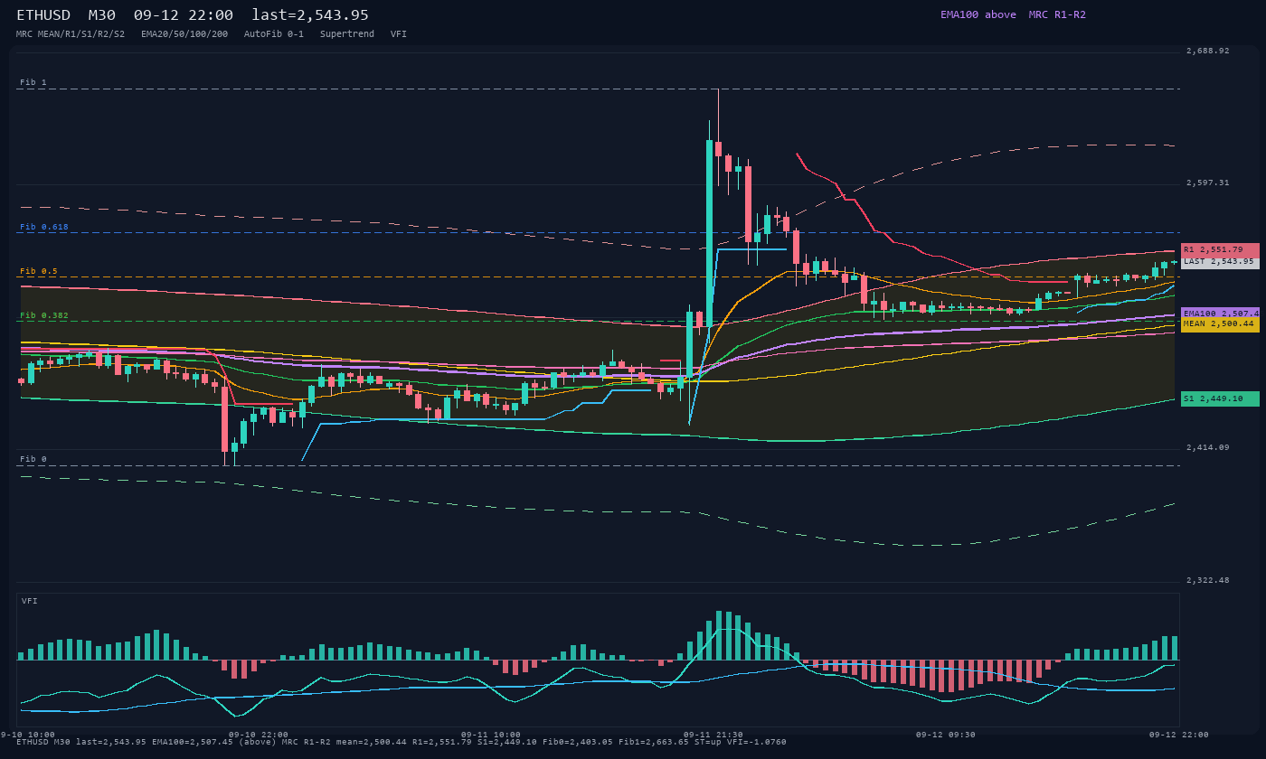This screenshot has width=1266, height=759.
Task: Click the 'EMA100 above' status text
Action: (978, 14)
